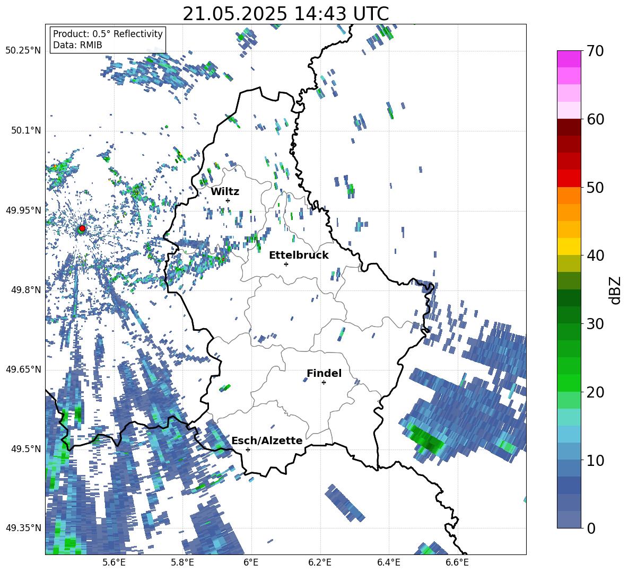The image size is (628, 573).
Task: Click the 50.1°N latitude label
Action: 25,130
